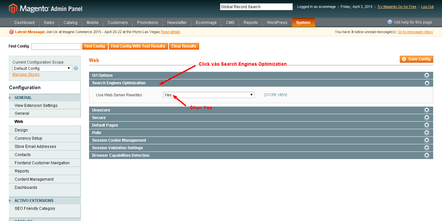Expand the Url Options section arrow
Image resolution: width=442 pixels, height=221 pixels.
pos(427,75)
